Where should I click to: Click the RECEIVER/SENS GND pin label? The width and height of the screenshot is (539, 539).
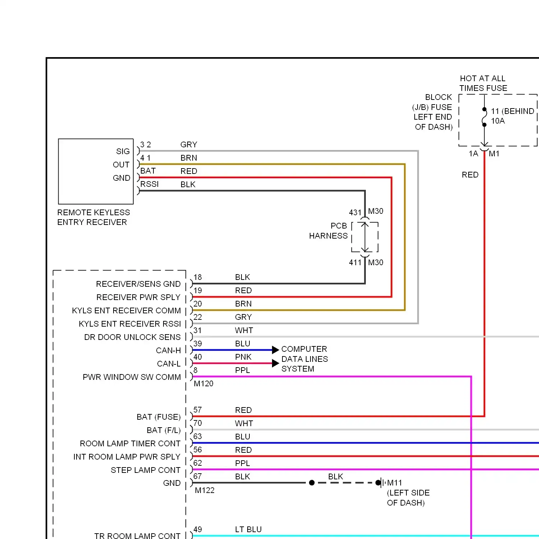(x=138, y=284)
